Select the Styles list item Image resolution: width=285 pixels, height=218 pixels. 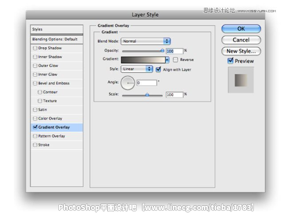click(57, 29)
